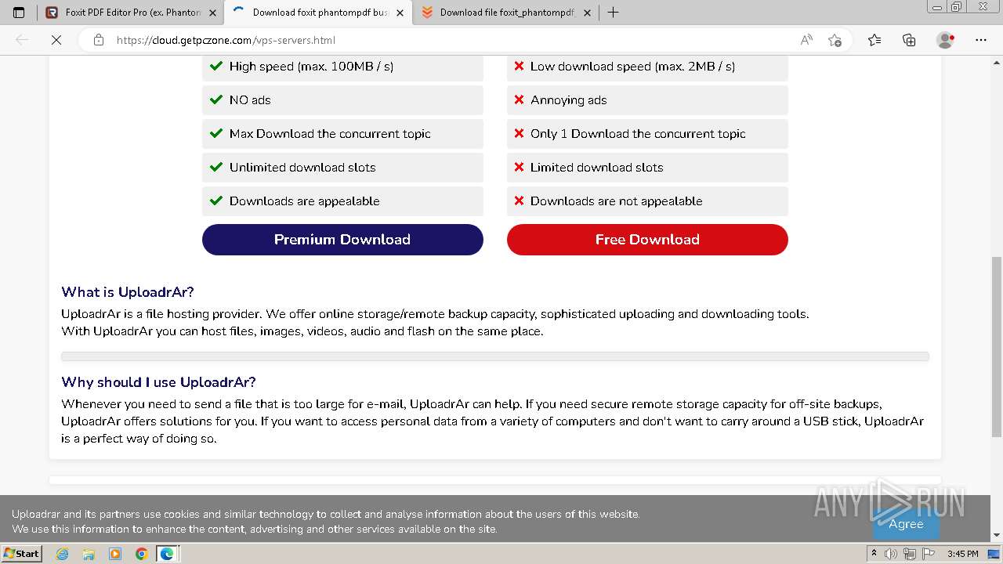1003x564 pixels.
Task: Switch to the Download foxit phantompdf tab
Action: (318, 13)
